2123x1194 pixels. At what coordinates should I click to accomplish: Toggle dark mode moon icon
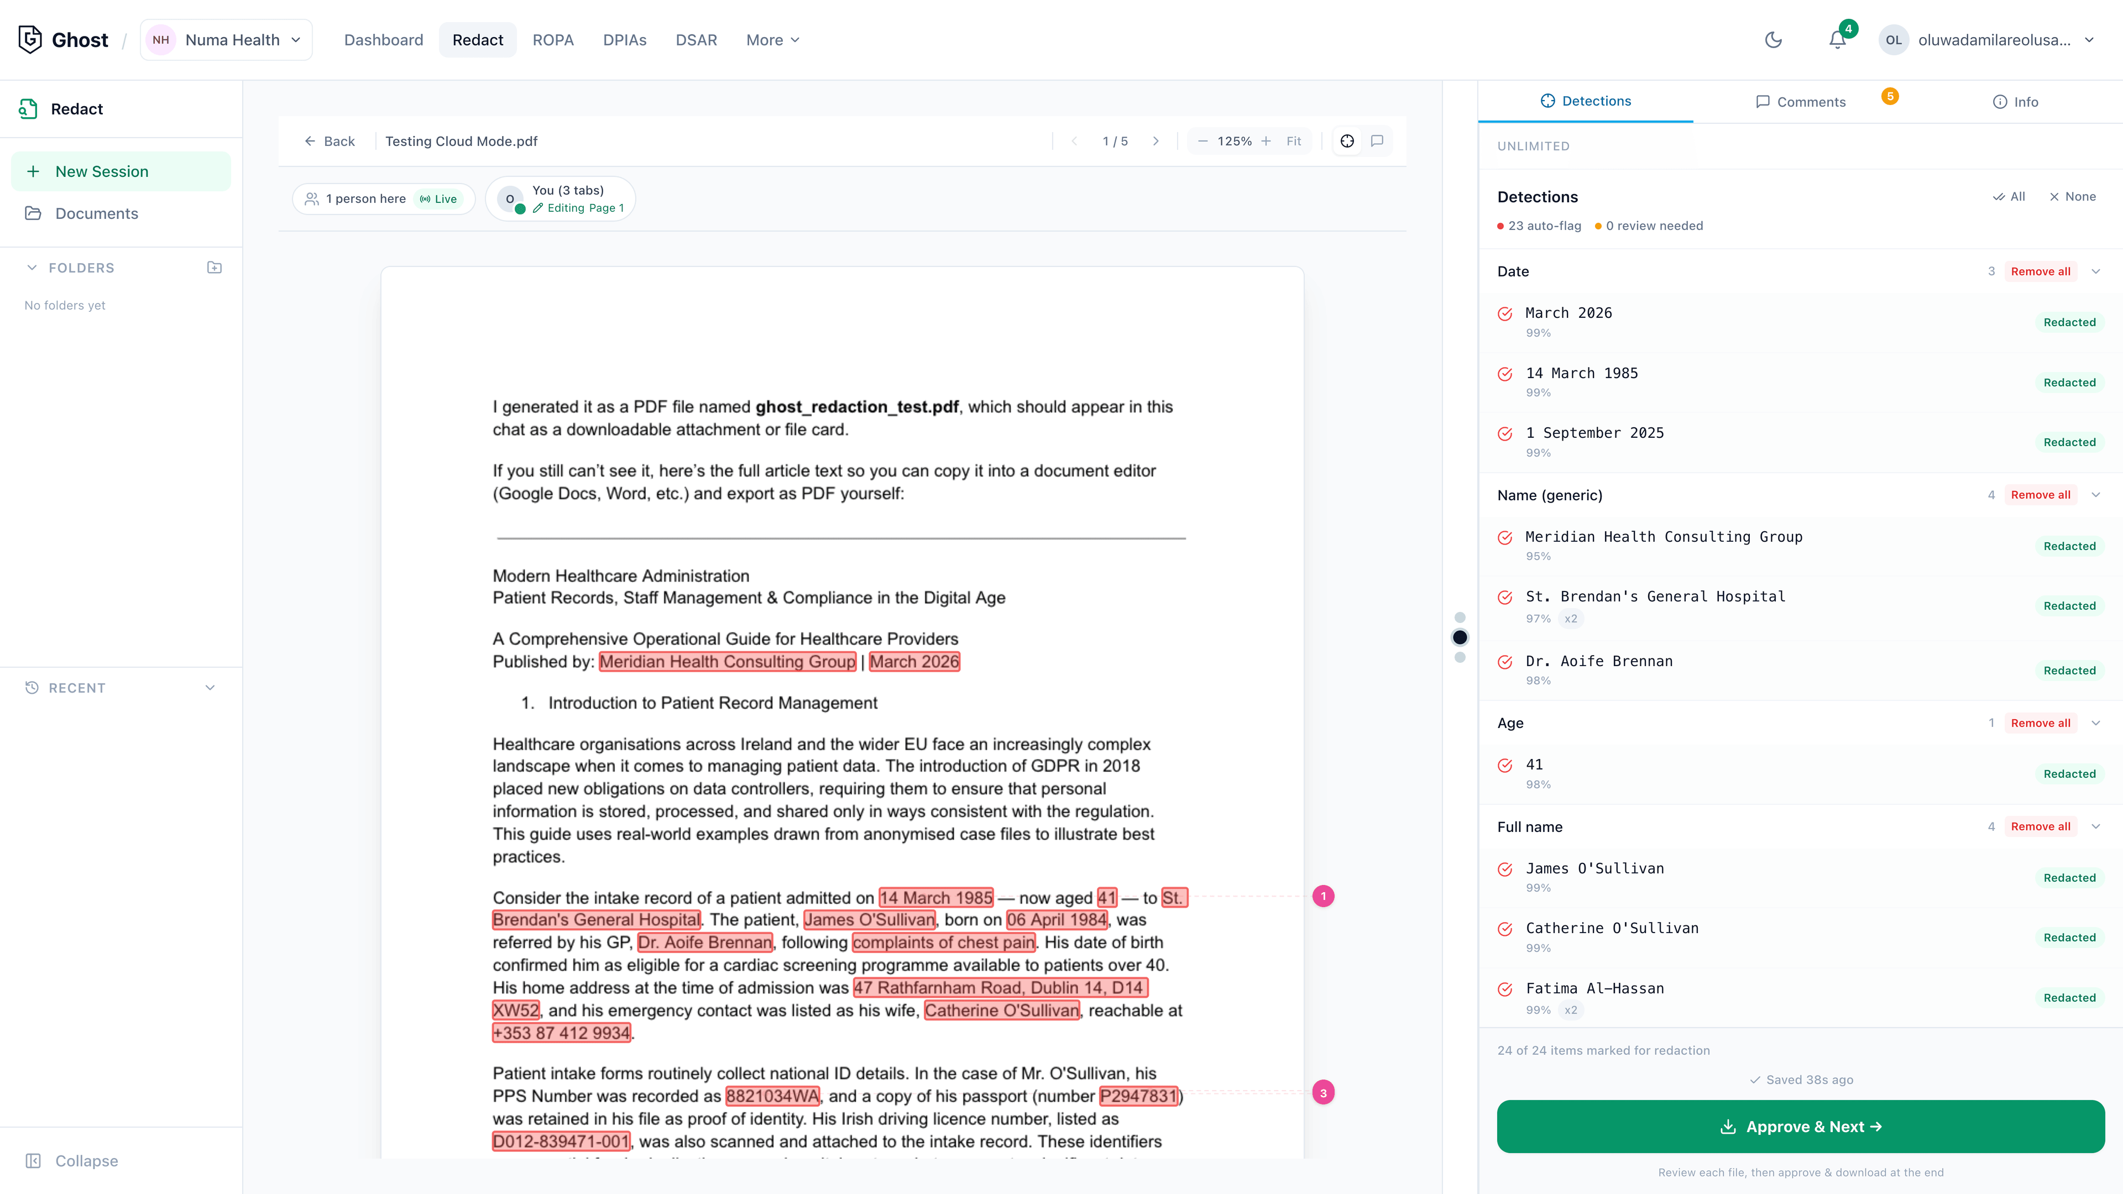pyautogui.click(x=1774, y=40)
